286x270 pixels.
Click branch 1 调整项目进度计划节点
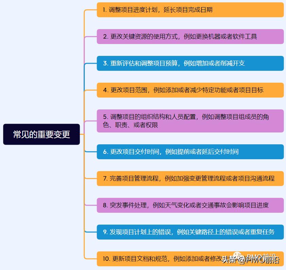[189, 10]
